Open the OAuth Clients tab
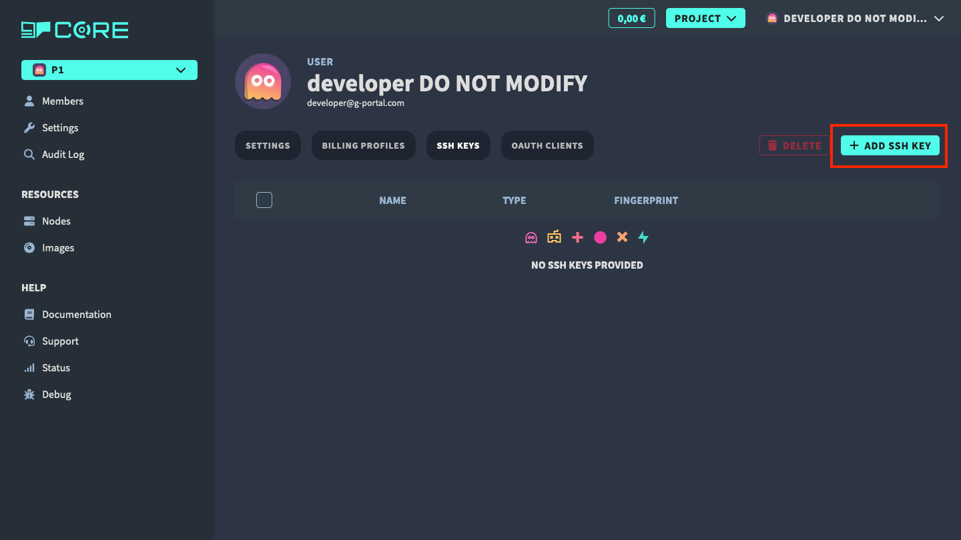 pyautogui.click(x=547, y=145)
